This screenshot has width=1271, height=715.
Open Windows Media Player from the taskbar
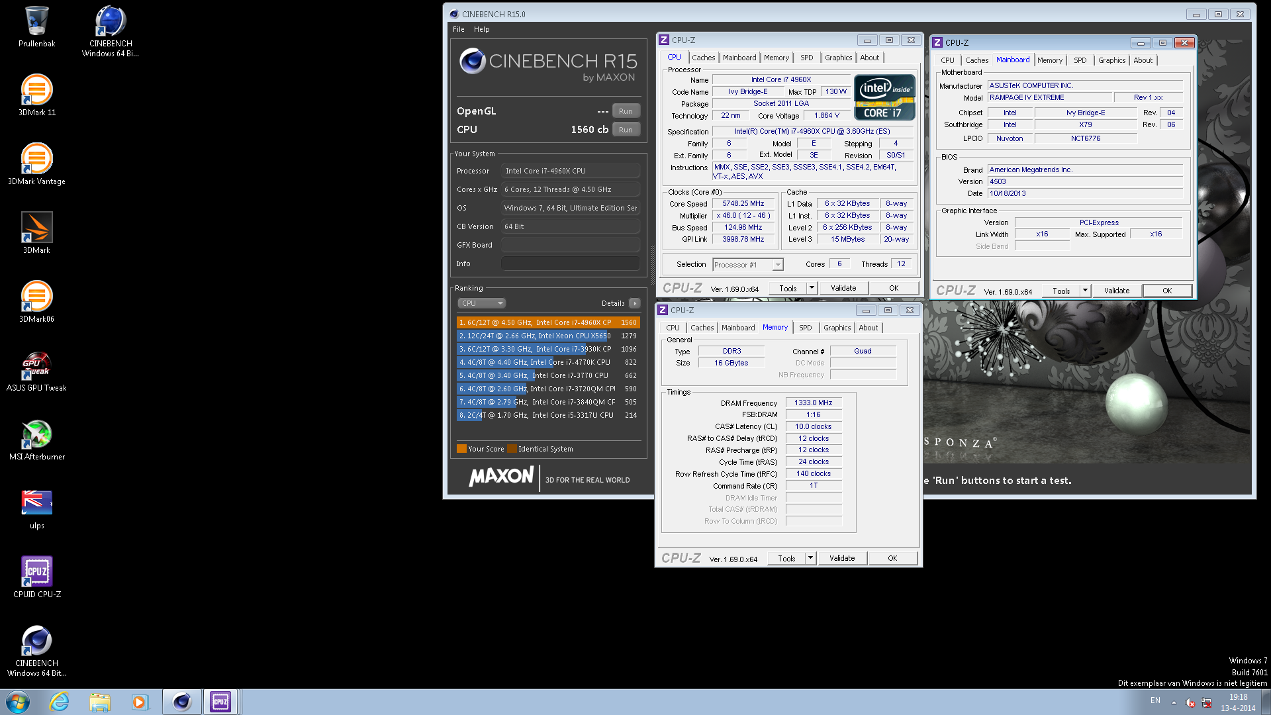pyautogui.click(x=140, y=702)
